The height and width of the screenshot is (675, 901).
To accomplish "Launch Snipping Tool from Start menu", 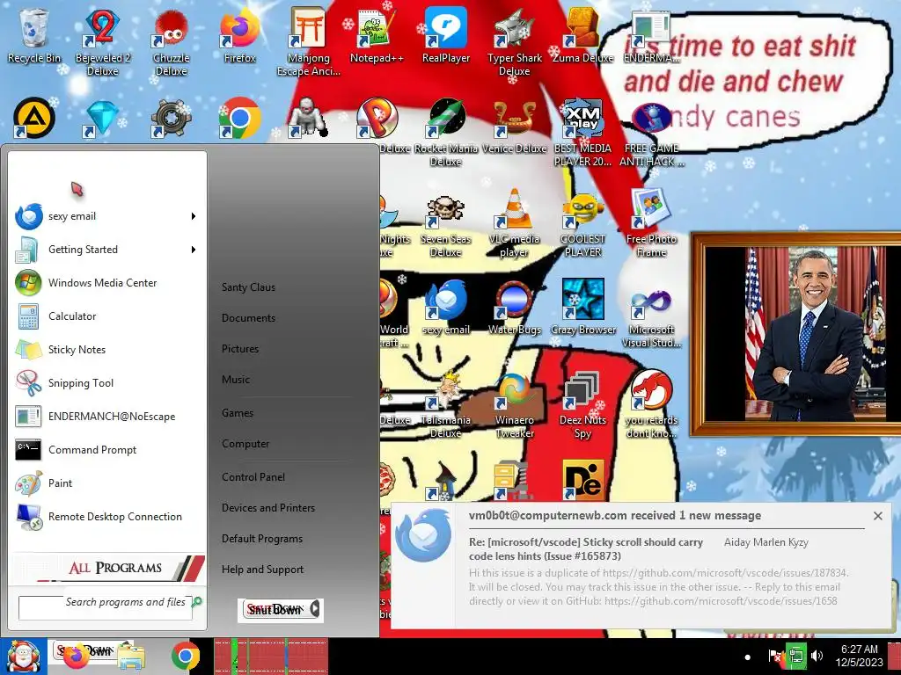I will (106, 383).
